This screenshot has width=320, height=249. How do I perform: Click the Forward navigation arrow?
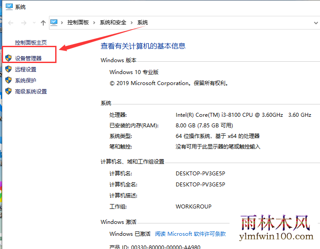(x=24, y=23)
